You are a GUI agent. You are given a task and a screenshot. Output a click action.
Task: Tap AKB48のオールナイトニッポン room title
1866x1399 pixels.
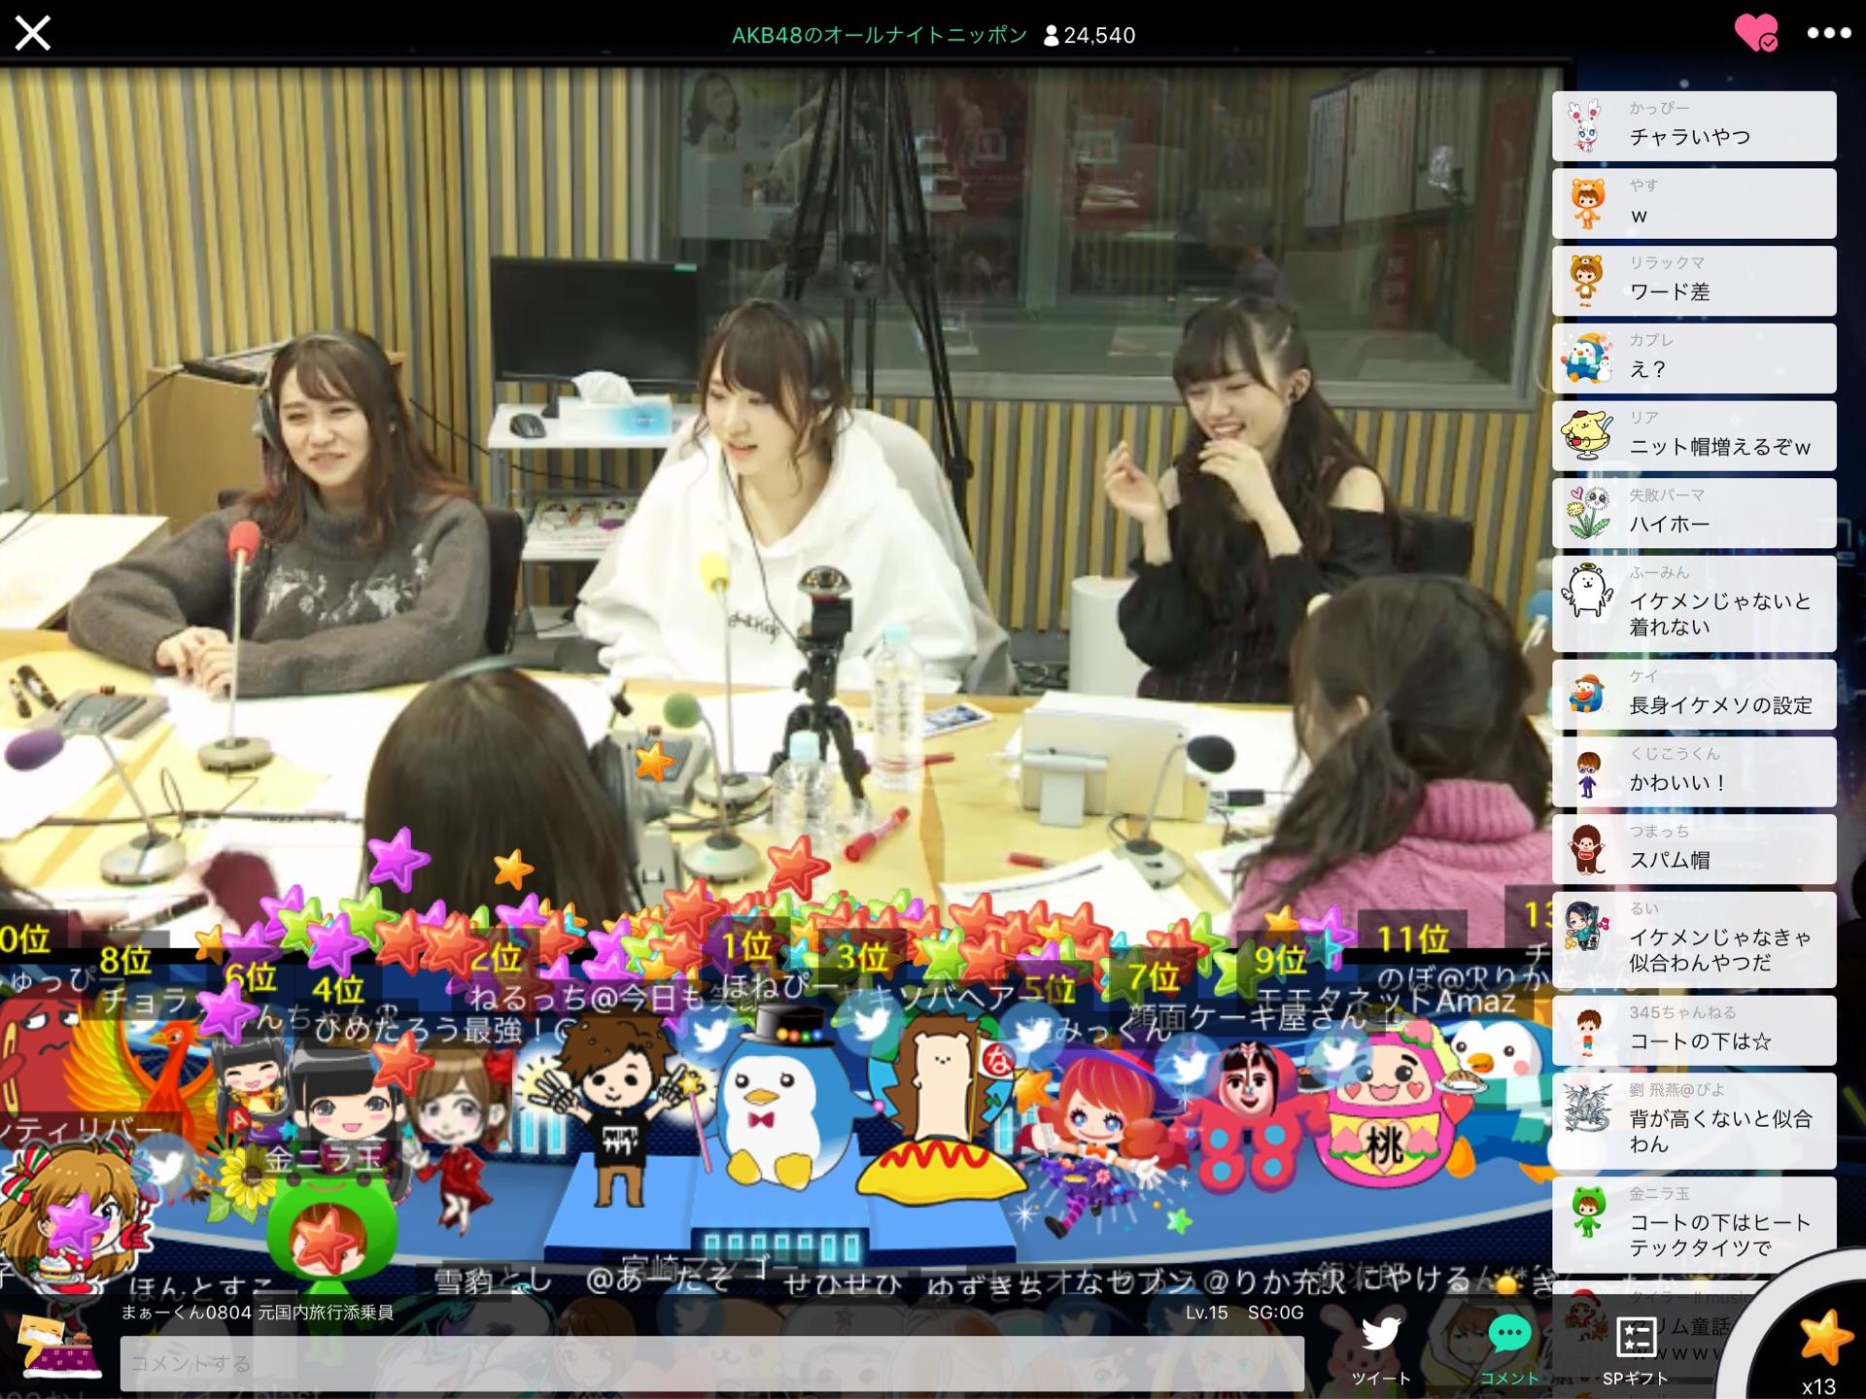tap(879, 36)
